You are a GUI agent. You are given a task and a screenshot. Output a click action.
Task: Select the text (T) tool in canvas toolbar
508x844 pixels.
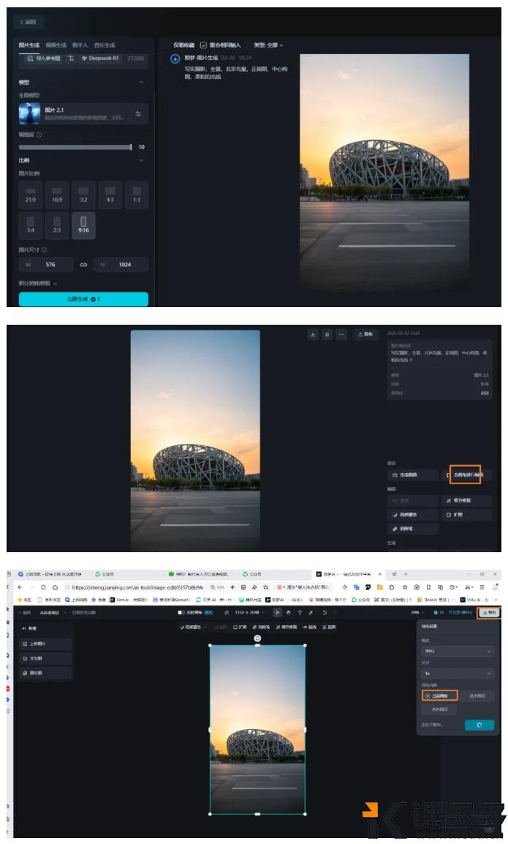coord(300,612)
